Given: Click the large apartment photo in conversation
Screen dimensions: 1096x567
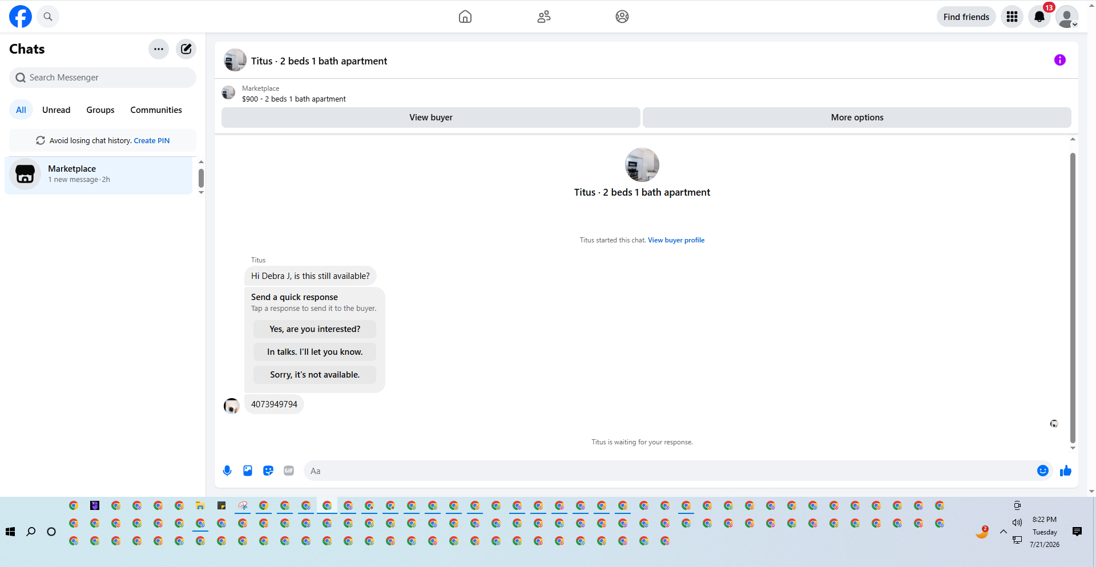Looking at the screenshot, I should click(x=642, y=165).
